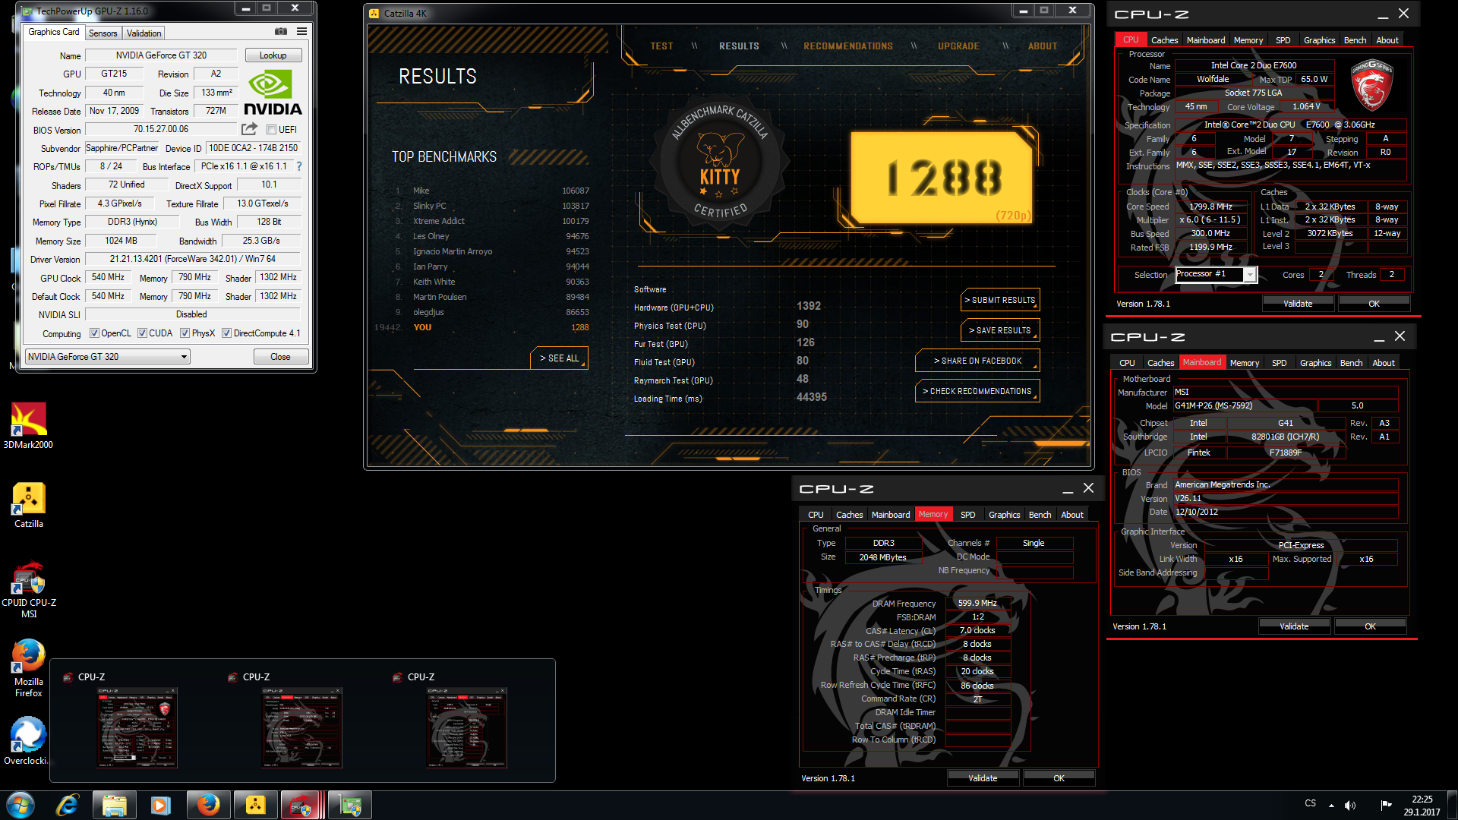The height and width of the screenshot is (820, 1458).
Task: Open the NVIDIA GeForce GT 320 dropdown
Action: click(x=107, y=357)
